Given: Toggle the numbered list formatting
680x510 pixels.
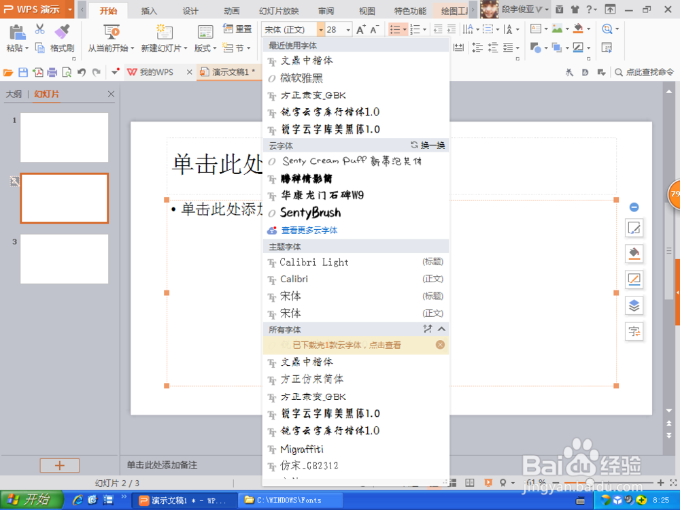Looking at the screenshot, I should pyautogui.click(x=415, y=28).
